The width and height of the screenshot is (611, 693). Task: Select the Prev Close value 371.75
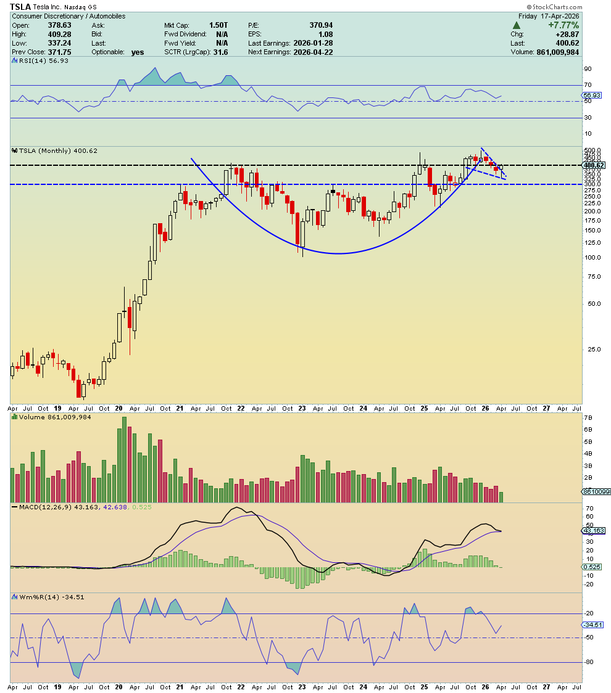pyautogui.click(x=60, y=52)
